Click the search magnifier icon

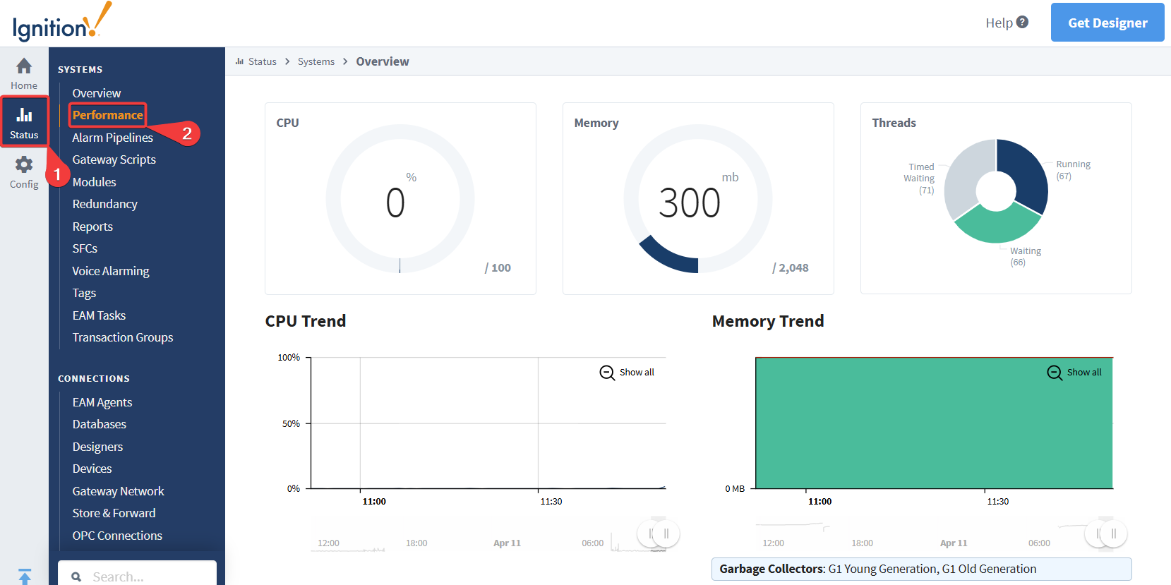point(77,577)
